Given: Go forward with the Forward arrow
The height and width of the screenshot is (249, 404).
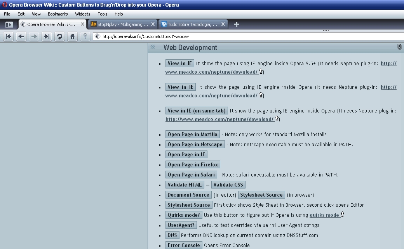Looking at the screenshot, I should (34, 36).
